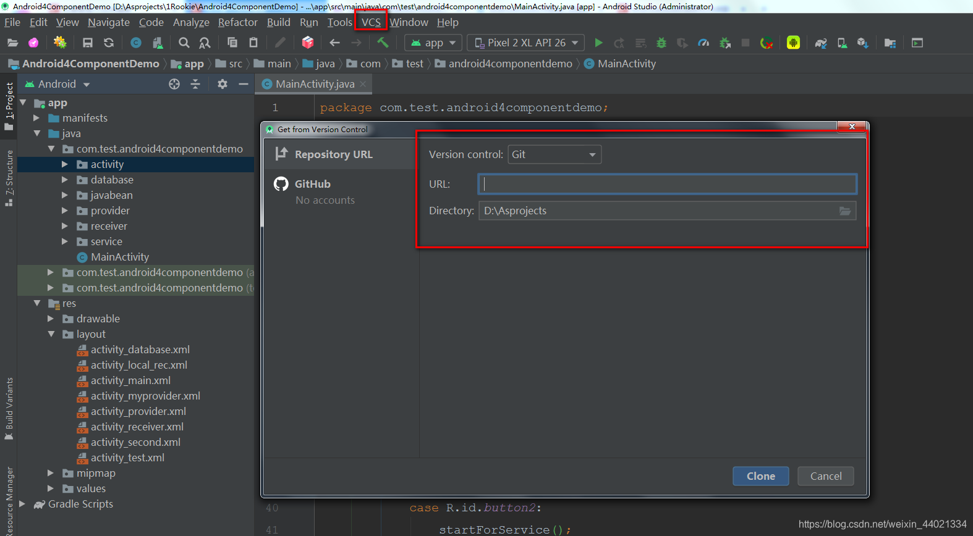
Task: Expand the database package
Action: coord(65,180)
